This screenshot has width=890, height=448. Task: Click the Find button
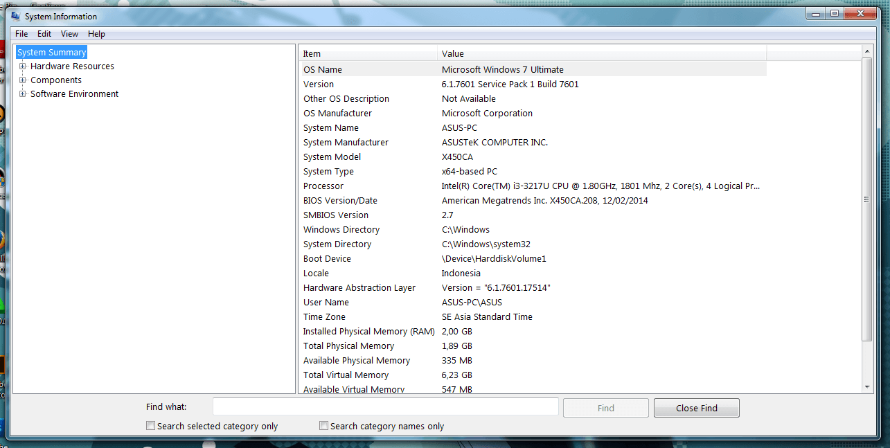(606, 408)
